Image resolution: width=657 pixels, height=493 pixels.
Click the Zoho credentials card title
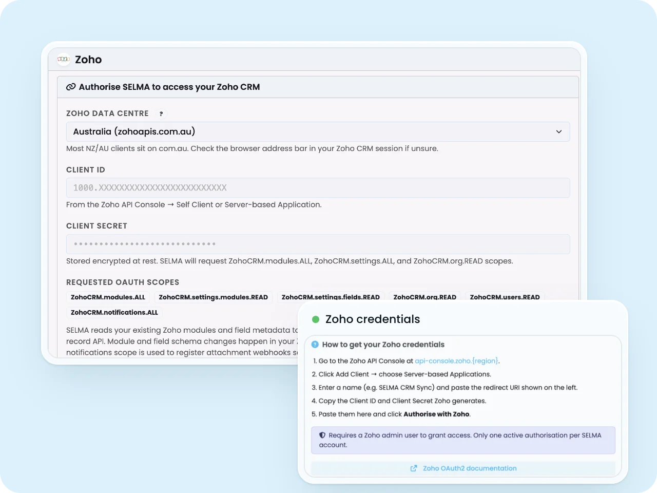[373, 319]
